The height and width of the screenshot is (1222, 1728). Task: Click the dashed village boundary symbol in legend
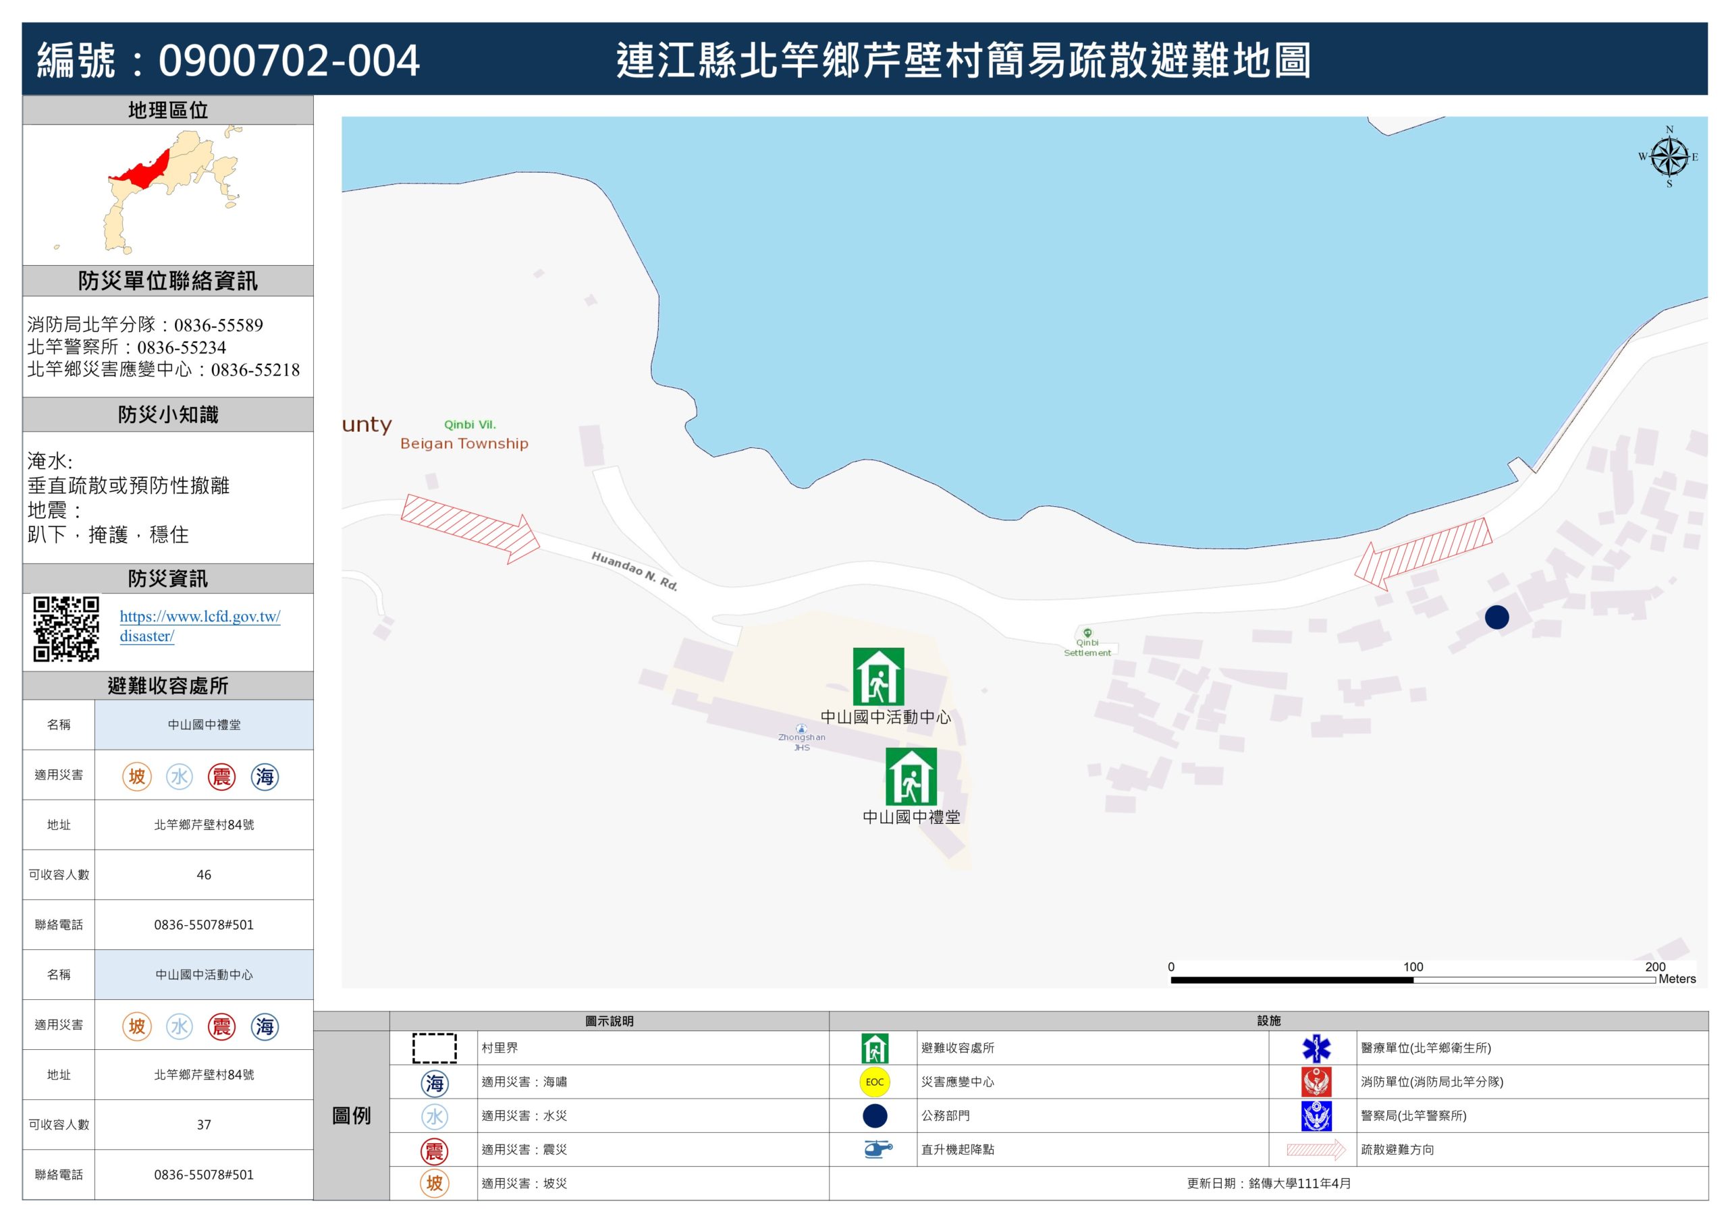tap(434, 1048)
